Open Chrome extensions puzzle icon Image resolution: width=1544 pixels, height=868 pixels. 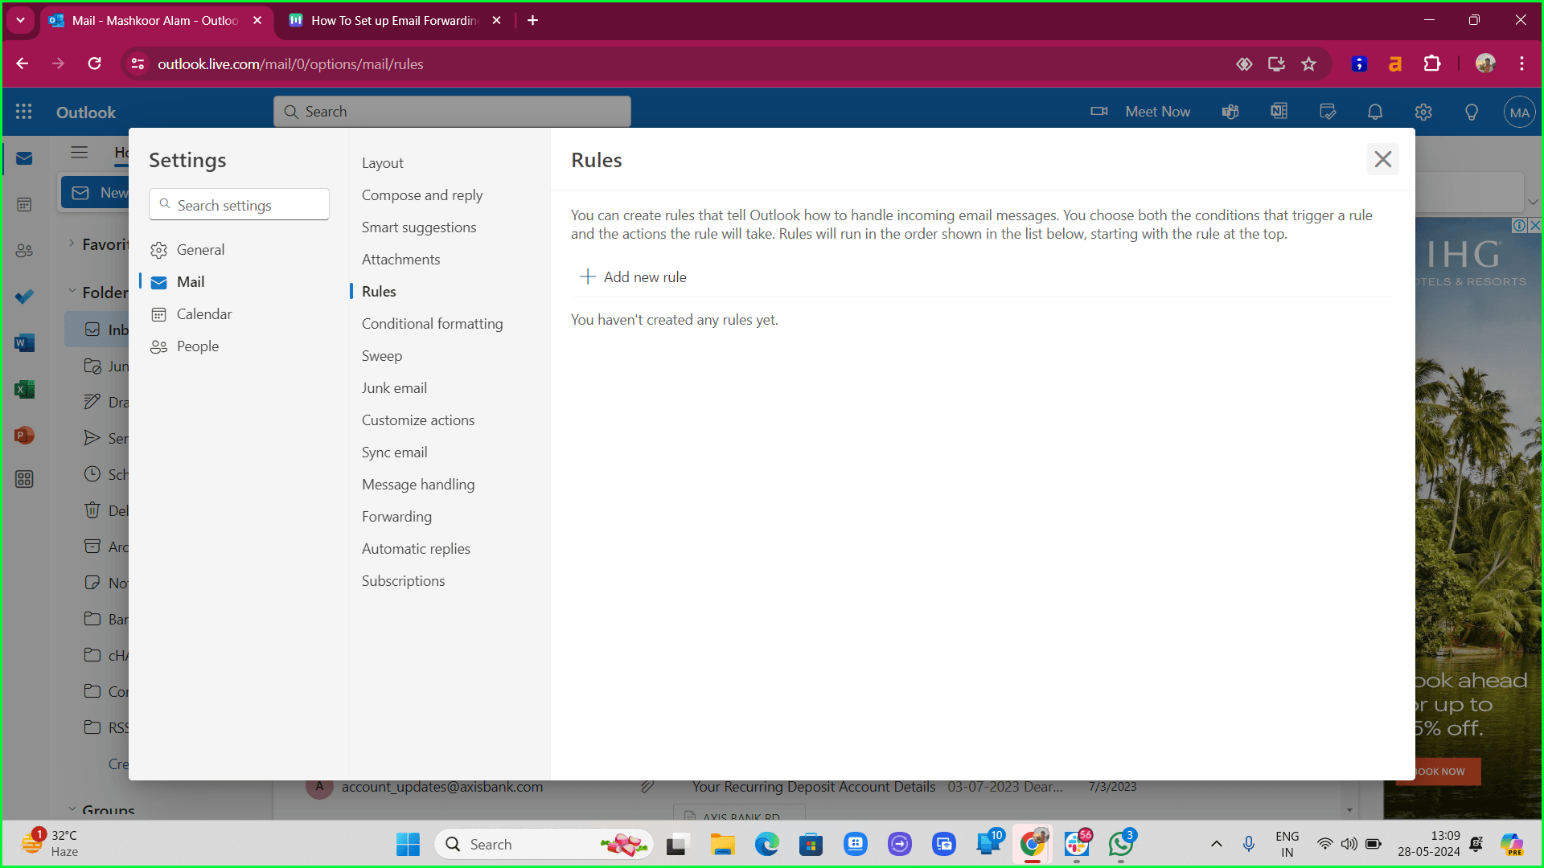click(1432, 63)
